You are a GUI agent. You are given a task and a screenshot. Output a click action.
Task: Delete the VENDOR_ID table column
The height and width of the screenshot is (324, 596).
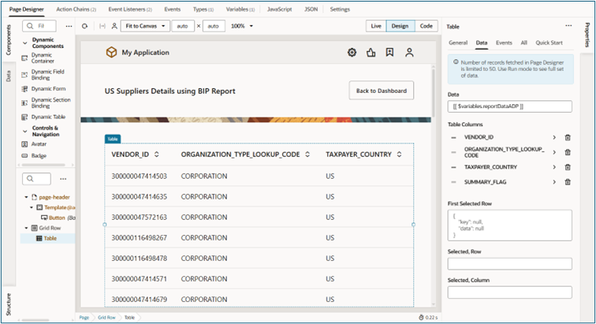[568, 137]
